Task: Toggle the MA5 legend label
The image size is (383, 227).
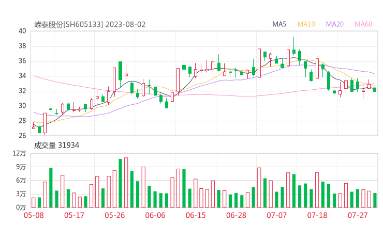Action: click(279, 24)
